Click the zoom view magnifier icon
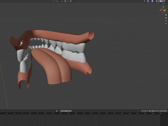 click(x=166, y=15)
